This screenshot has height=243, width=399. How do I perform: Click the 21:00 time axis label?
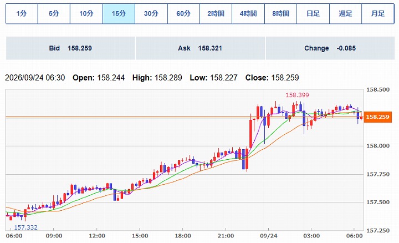click(x=226, y=236)
